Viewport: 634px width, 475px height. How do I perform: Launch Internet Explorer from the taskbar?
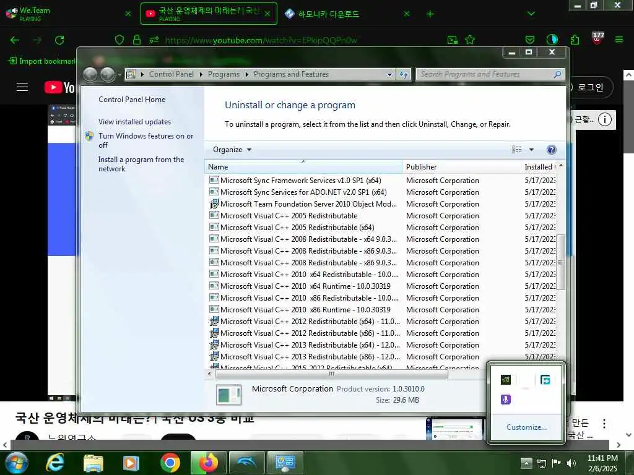point(55,463)
